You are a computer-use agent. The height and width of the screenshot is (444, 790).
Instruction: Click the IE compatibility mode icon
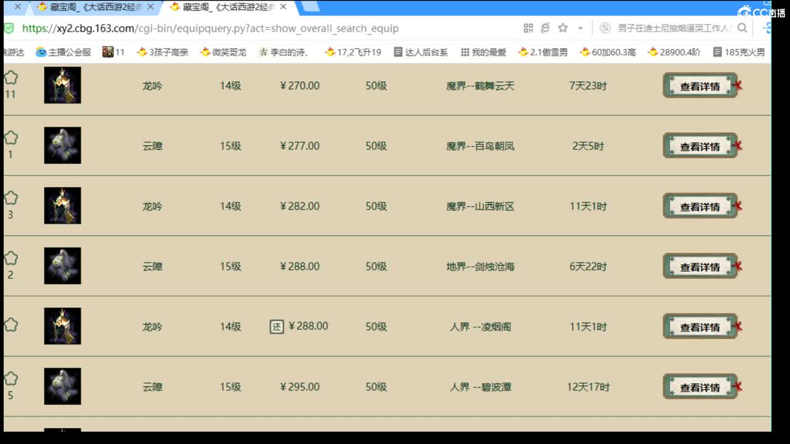pos(545,28)
